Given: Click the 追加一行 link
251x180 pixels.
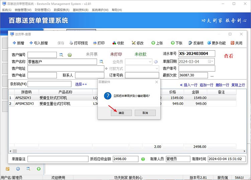Looking at the screenshot, I should click(x=206, y=85).
